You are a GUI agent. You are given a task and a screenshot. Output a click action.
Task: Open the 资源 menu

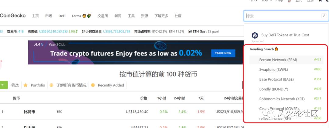(x=144, y=16)
